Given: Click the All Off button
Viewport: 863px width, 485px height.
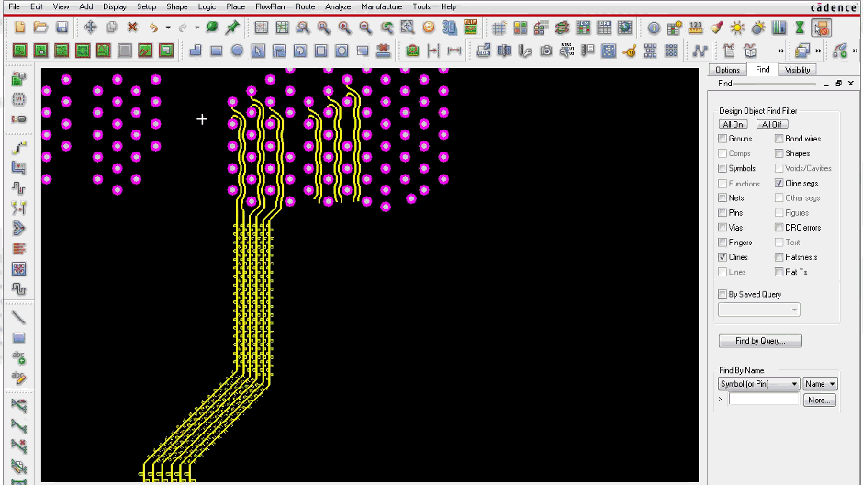Looking at the screenshot, I should coord(771,124).
